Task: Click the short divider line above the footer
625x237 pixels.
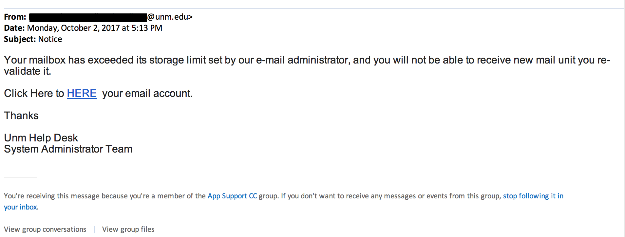Action: [20, 178]
